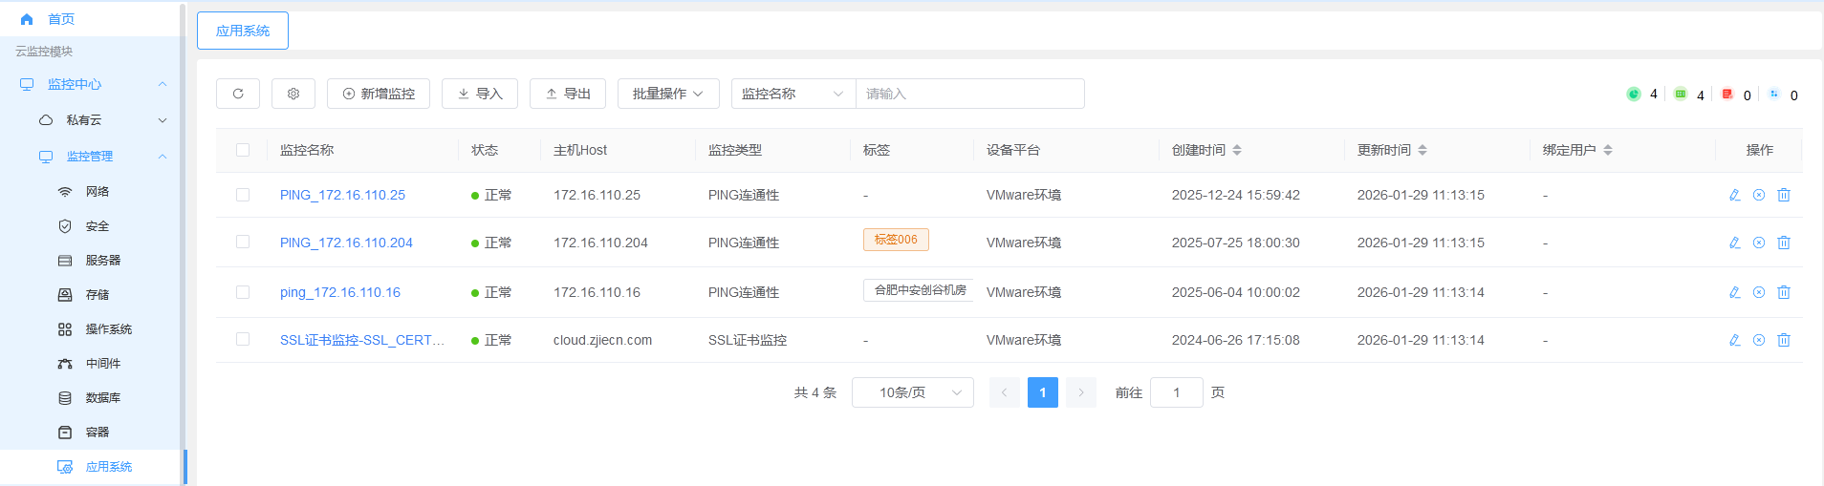
Task: Click the 导入 button
Action: coord(480,94)
